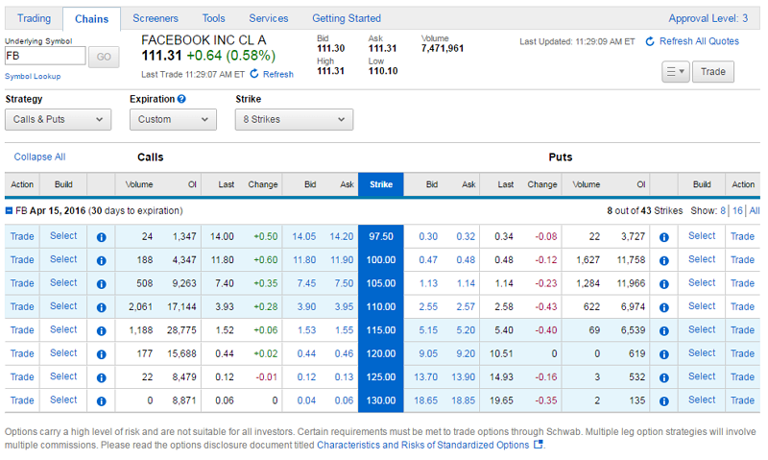Go to the Services tab

[x=269, y=18]
